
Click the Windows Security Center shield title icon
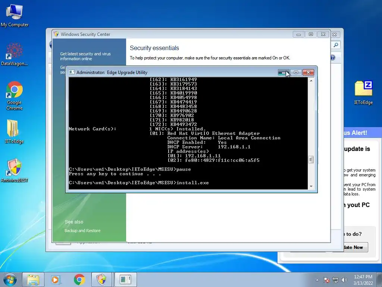tap(56, 34)
